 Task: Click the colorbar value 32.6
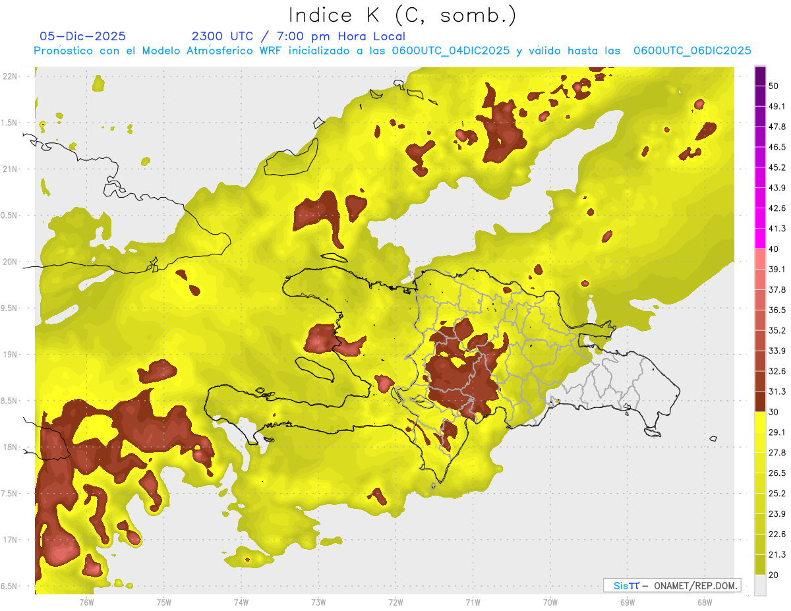click(x=776, y=371)
